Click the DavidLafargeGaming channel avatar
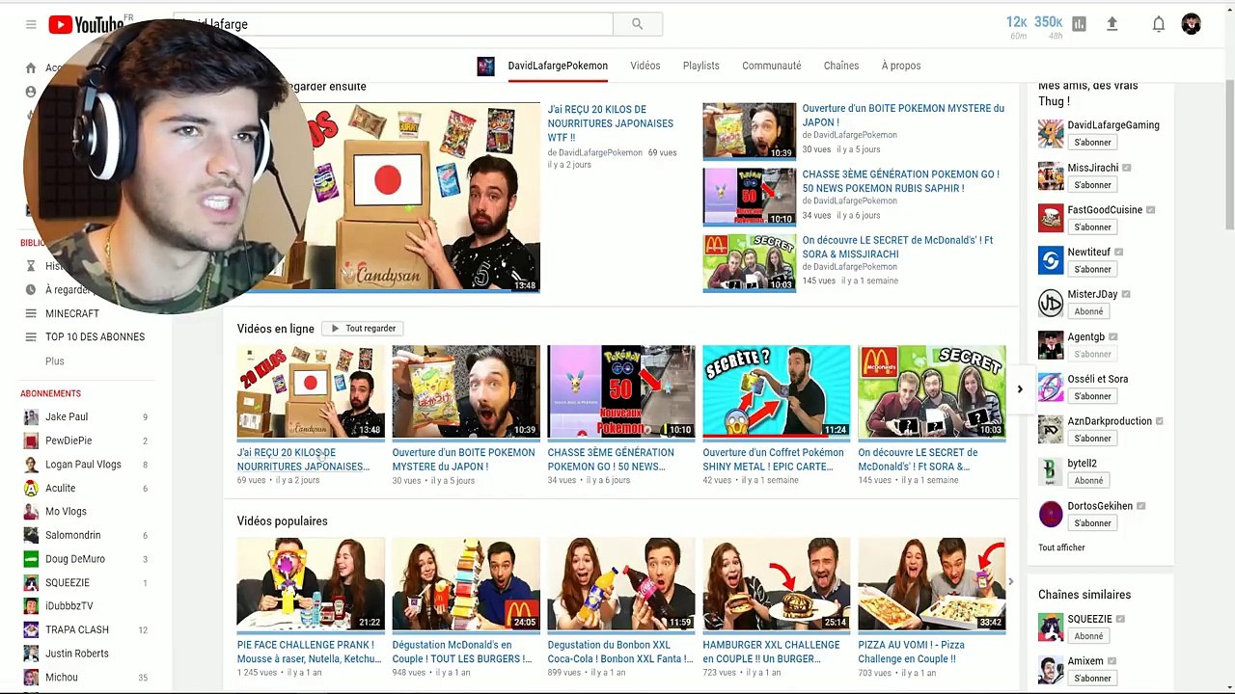Viewport: 1235px width, 694px height. [x=1051, y=134]
